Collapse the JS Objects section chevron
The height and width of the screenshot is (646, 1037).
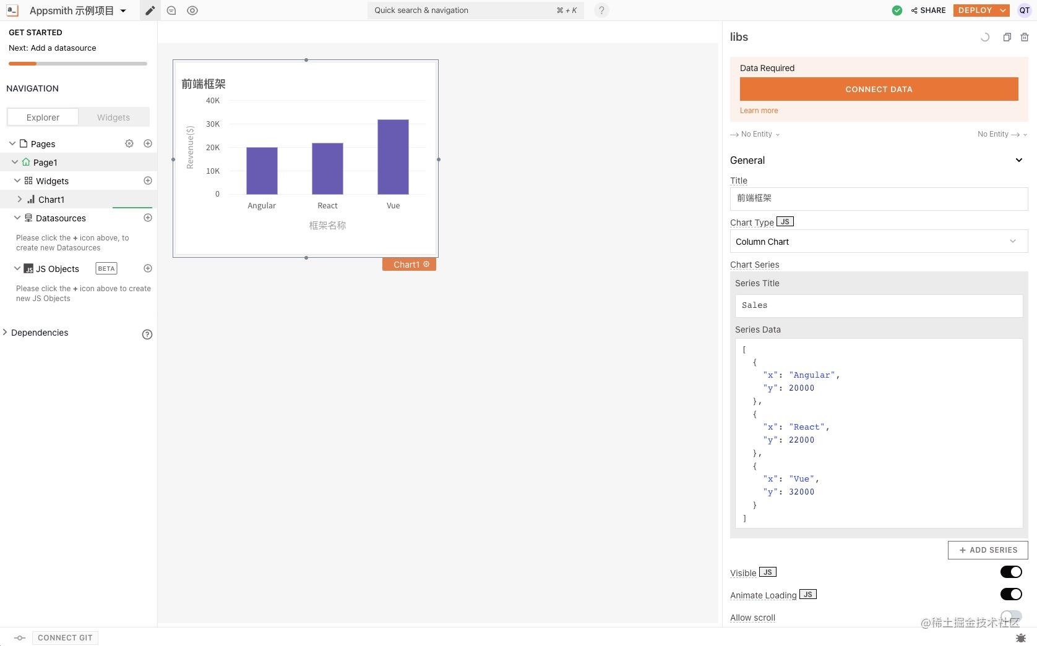click(x=17, y=268)
